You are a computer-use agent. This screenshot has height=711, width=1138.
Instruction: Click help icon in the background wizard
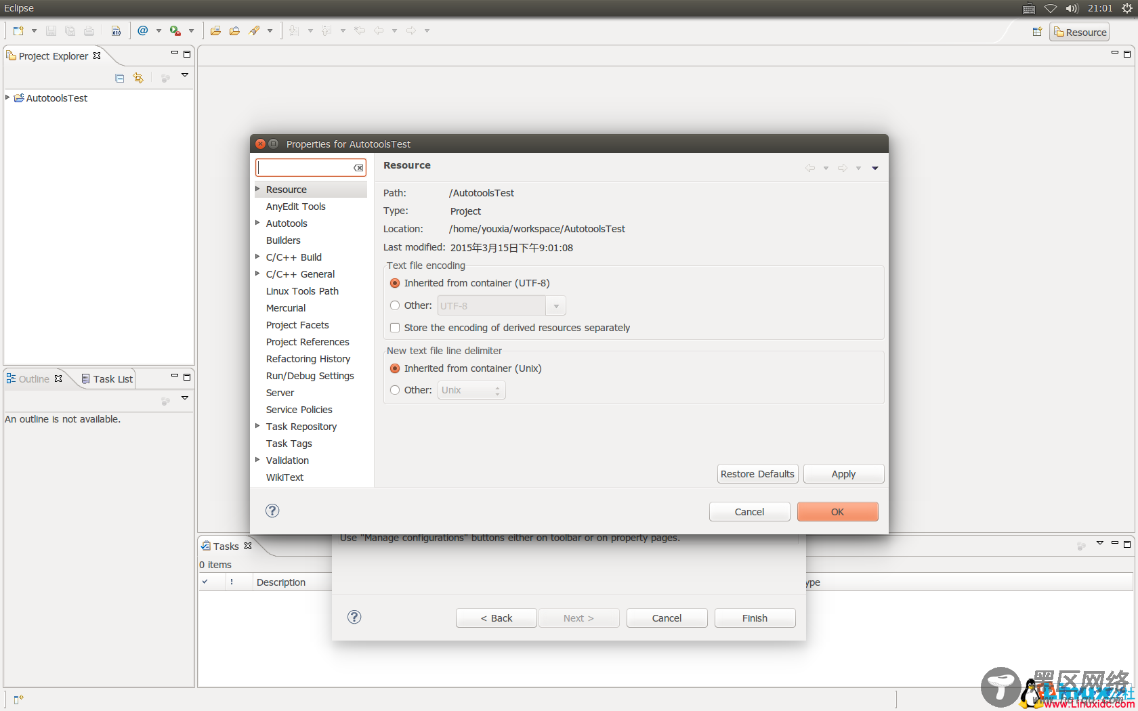pos(354,617)
